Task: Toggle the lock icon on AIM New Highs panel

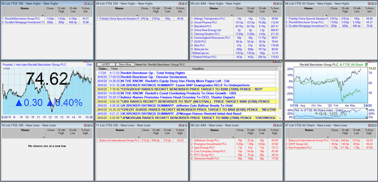Action: pyautogui.click(x=274, y=3)
